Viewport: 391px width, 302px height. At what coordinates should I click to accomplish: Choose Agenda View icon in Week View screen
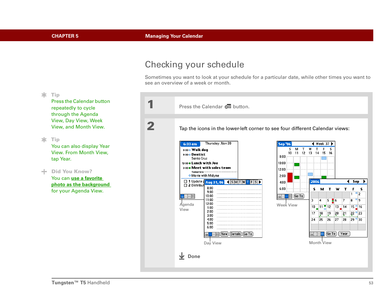pos(280,196)
